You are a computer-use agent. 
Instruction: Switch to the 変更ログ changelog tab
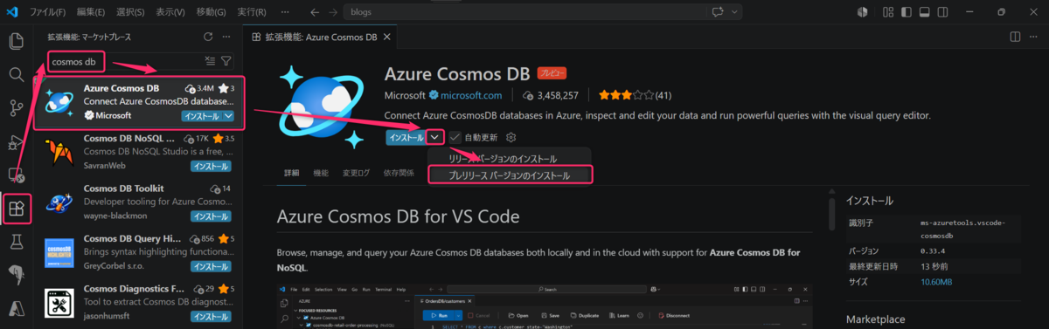click(356, 173)
